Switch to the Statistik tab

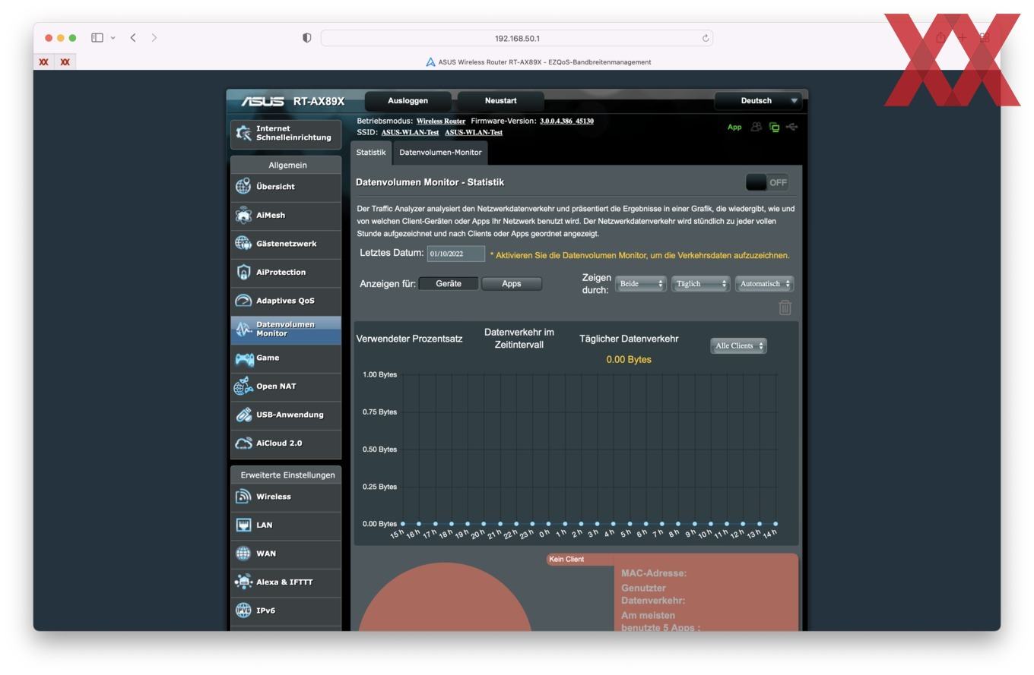point(371,152)
